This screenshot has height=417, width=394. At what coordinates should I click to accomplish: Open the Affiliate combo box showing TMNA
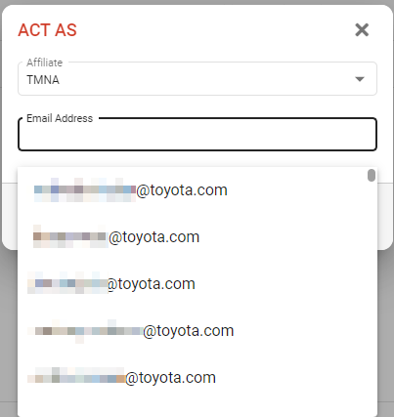tap(197, 79)
